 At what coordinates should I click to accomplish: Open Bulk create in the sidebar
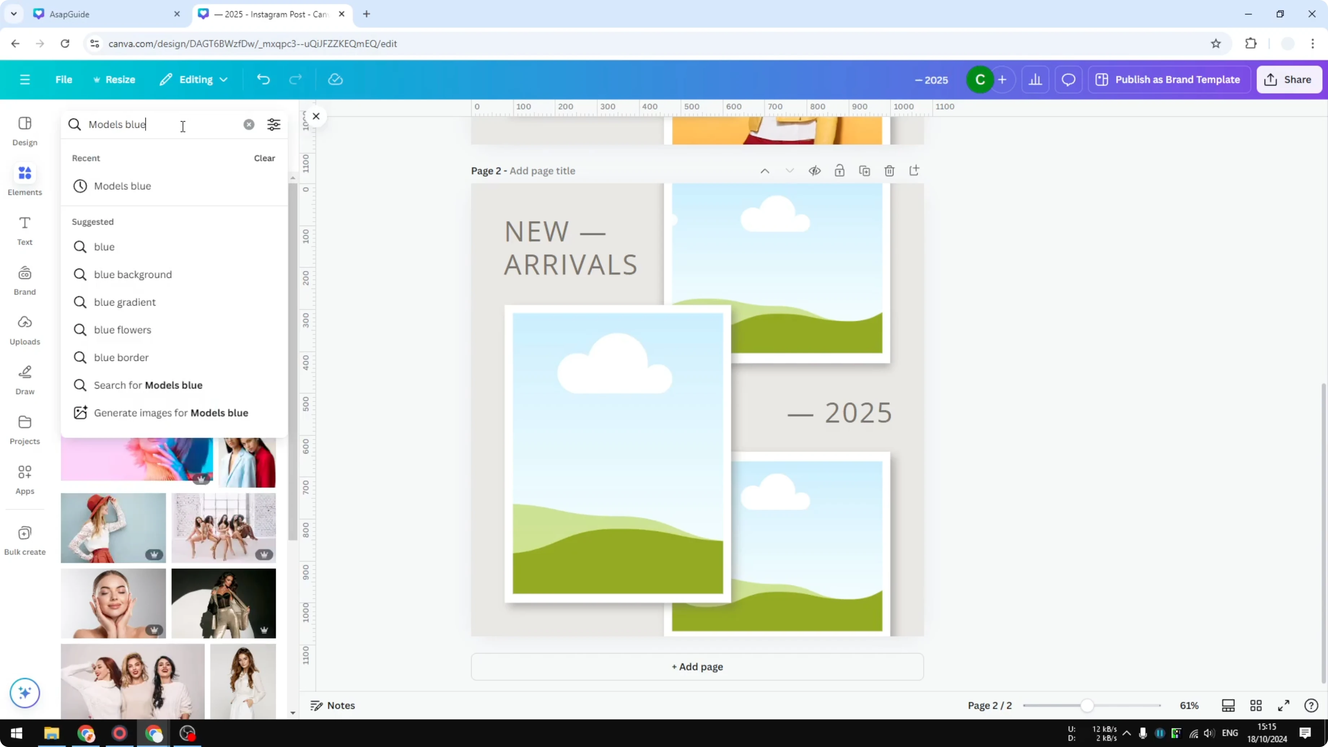(24, 539)
